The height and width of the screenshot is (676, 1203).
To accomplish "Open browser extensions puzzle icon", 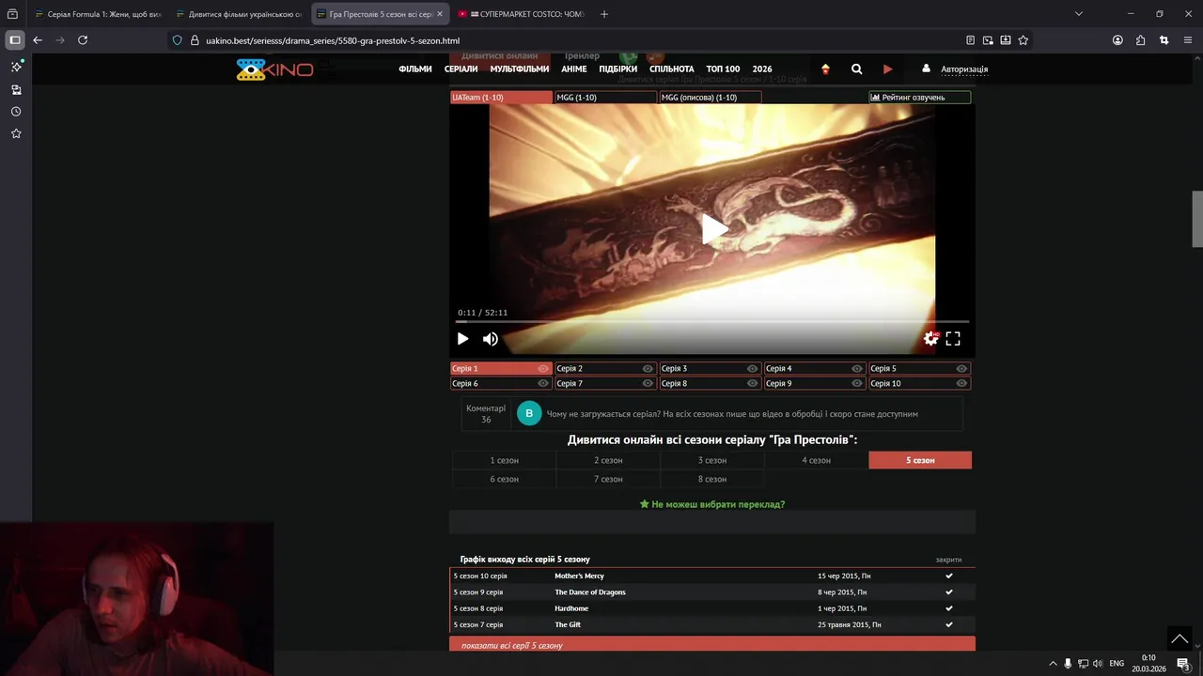I will [1140, 40].
